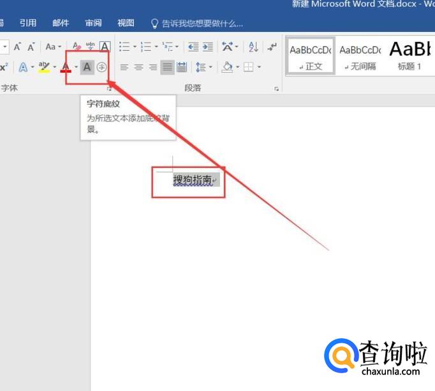Click the Tell Me search box
This screenshot has width=435, height=391.
click(x=197, y=24)
